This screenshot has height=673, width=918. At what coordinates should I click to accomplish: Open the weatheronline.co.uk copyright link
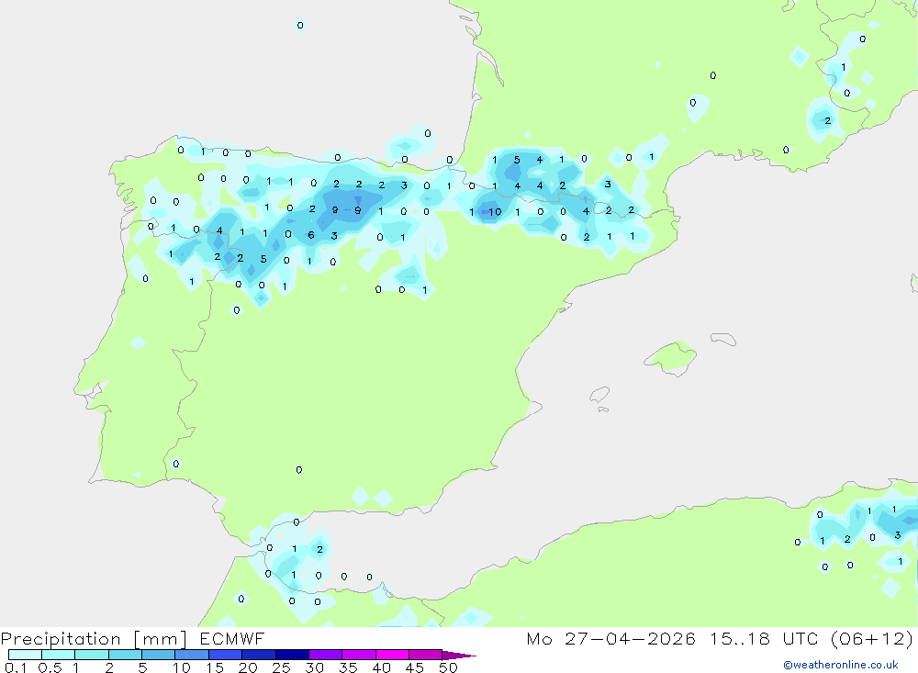(x=840, y=665)
